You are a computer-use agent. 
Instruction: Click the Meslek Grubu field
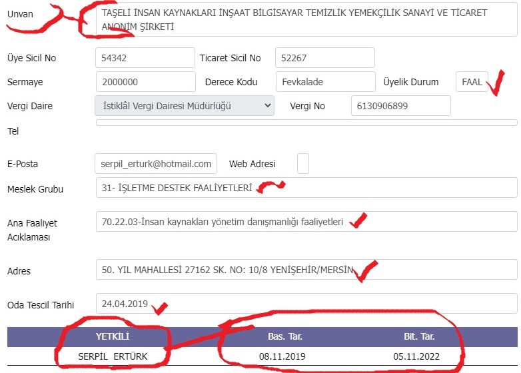click(x=306, y=188)
